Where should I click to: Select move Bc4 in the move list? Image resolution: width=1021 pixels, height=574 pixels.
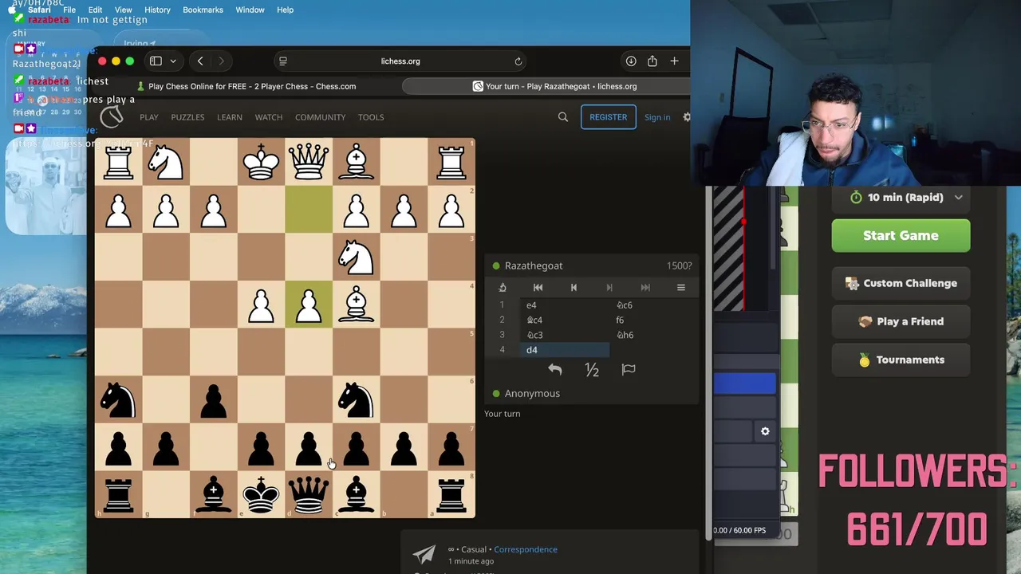(x=564, y=320)
